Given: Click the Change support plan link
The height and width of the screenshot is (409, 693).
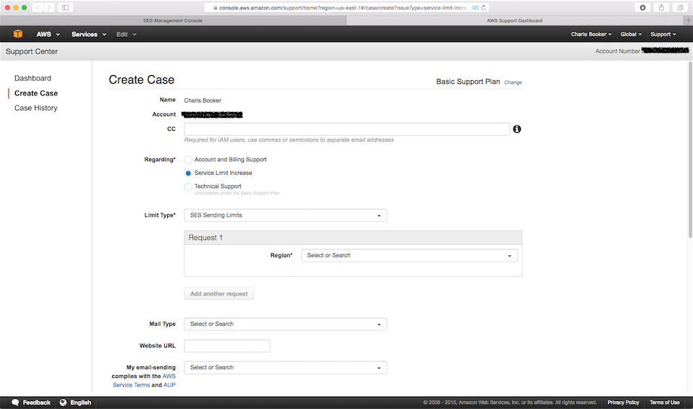Looking at the screenshot, I should coord(513,82).
